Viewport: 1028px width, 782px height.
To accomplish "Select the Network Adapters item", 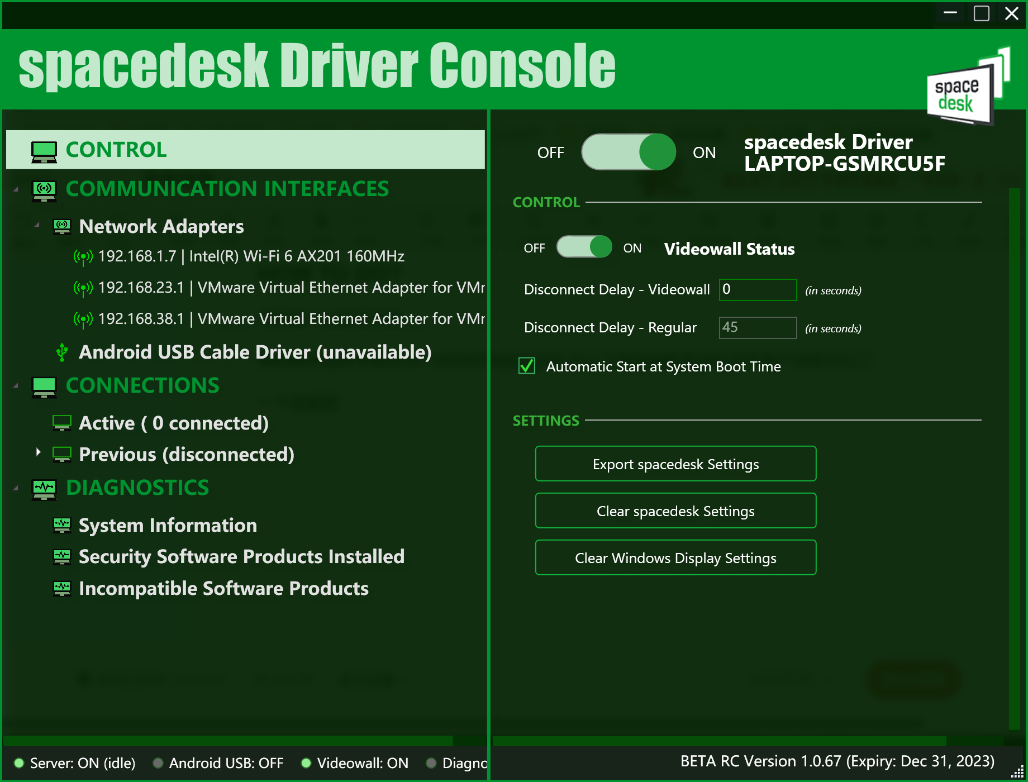I will click(161, 226).
